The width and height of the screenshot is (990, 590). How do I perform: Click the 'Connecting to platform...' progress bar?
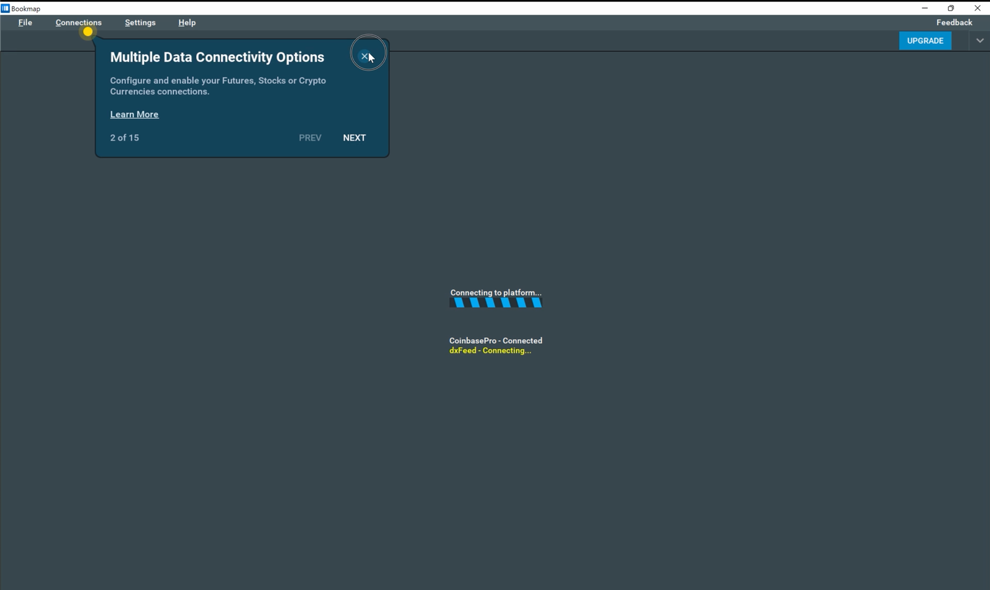pos(496,303)
